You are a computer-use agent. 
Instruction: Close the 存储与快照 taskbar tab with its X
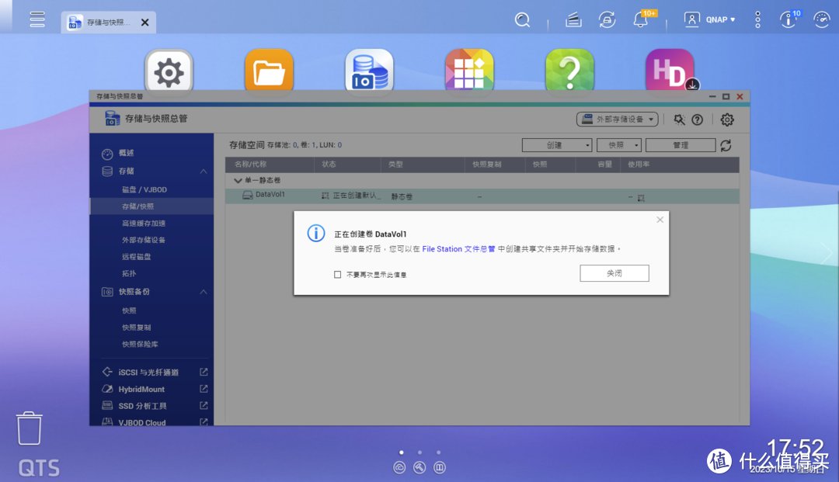pos(145,23)
